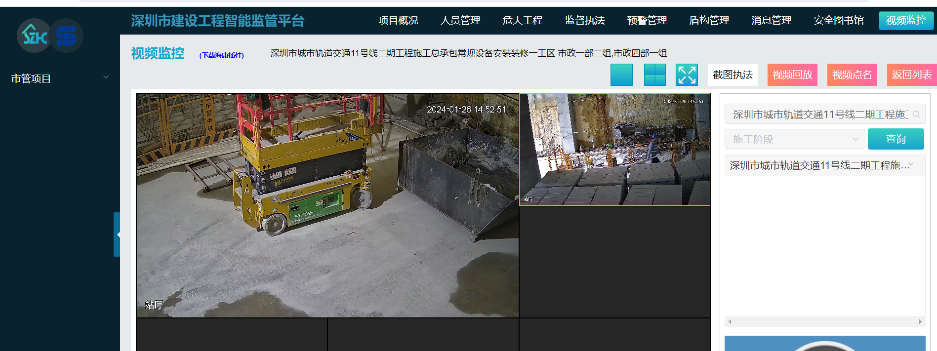Select the small 站厅 video pane
Viewport: 937px width, 351px height.
tap(614, 150)
